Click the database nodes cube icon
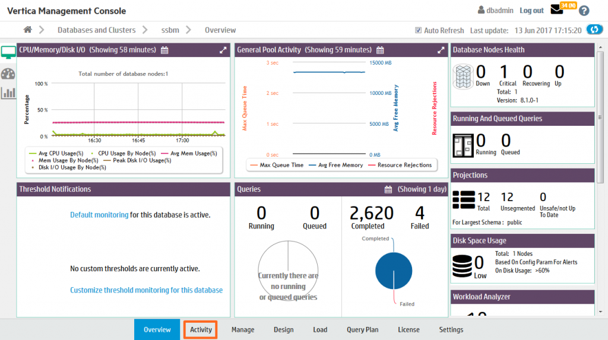This screenshot has height=340, width=608. [463, 77]
